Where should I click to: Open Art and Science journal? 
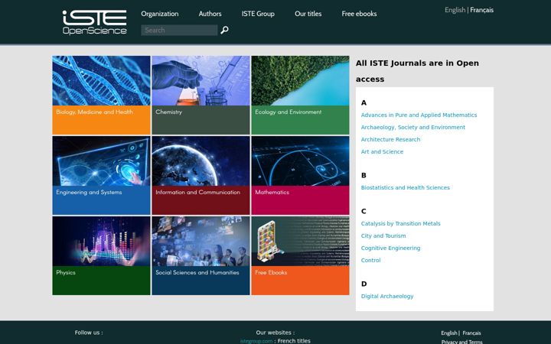click(382, 152)
